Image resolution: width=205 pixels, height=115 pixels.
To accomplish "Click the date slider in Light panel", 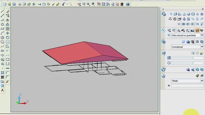I will pos(182,58).
